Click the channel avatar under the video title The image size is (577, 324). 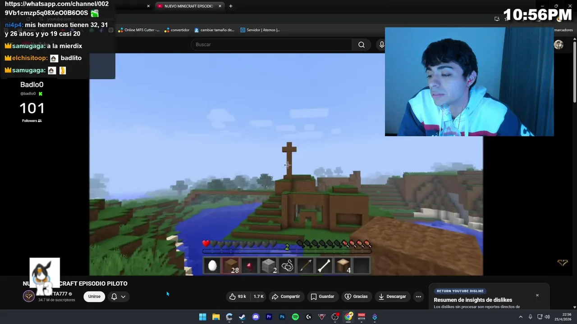[x=29, y=296]
